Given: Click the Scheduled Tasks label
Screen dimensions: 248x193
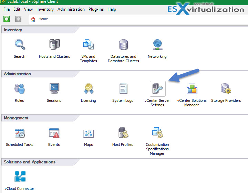Looking at the screenshot, I should point(20,144).
